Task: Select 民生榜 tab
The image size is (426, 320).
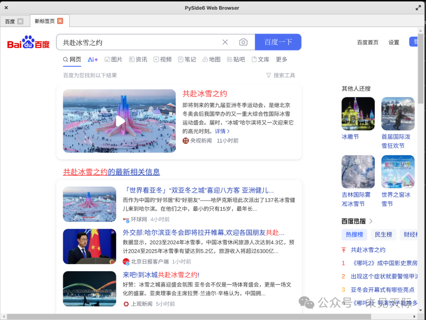Action: coord(383,234)
